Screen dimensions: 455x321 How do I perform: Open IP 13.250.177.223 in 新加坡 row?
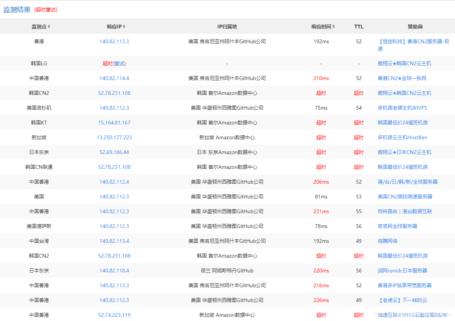[x=114, y=137]
